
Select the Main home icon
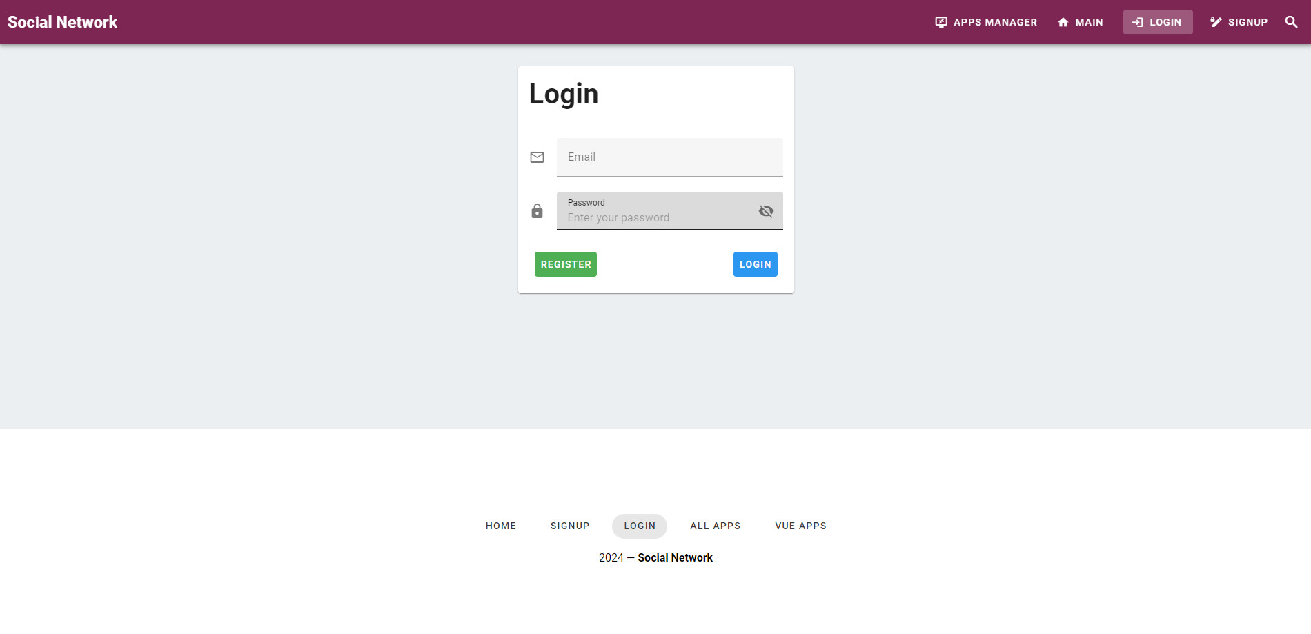[x=1062, y=21]
